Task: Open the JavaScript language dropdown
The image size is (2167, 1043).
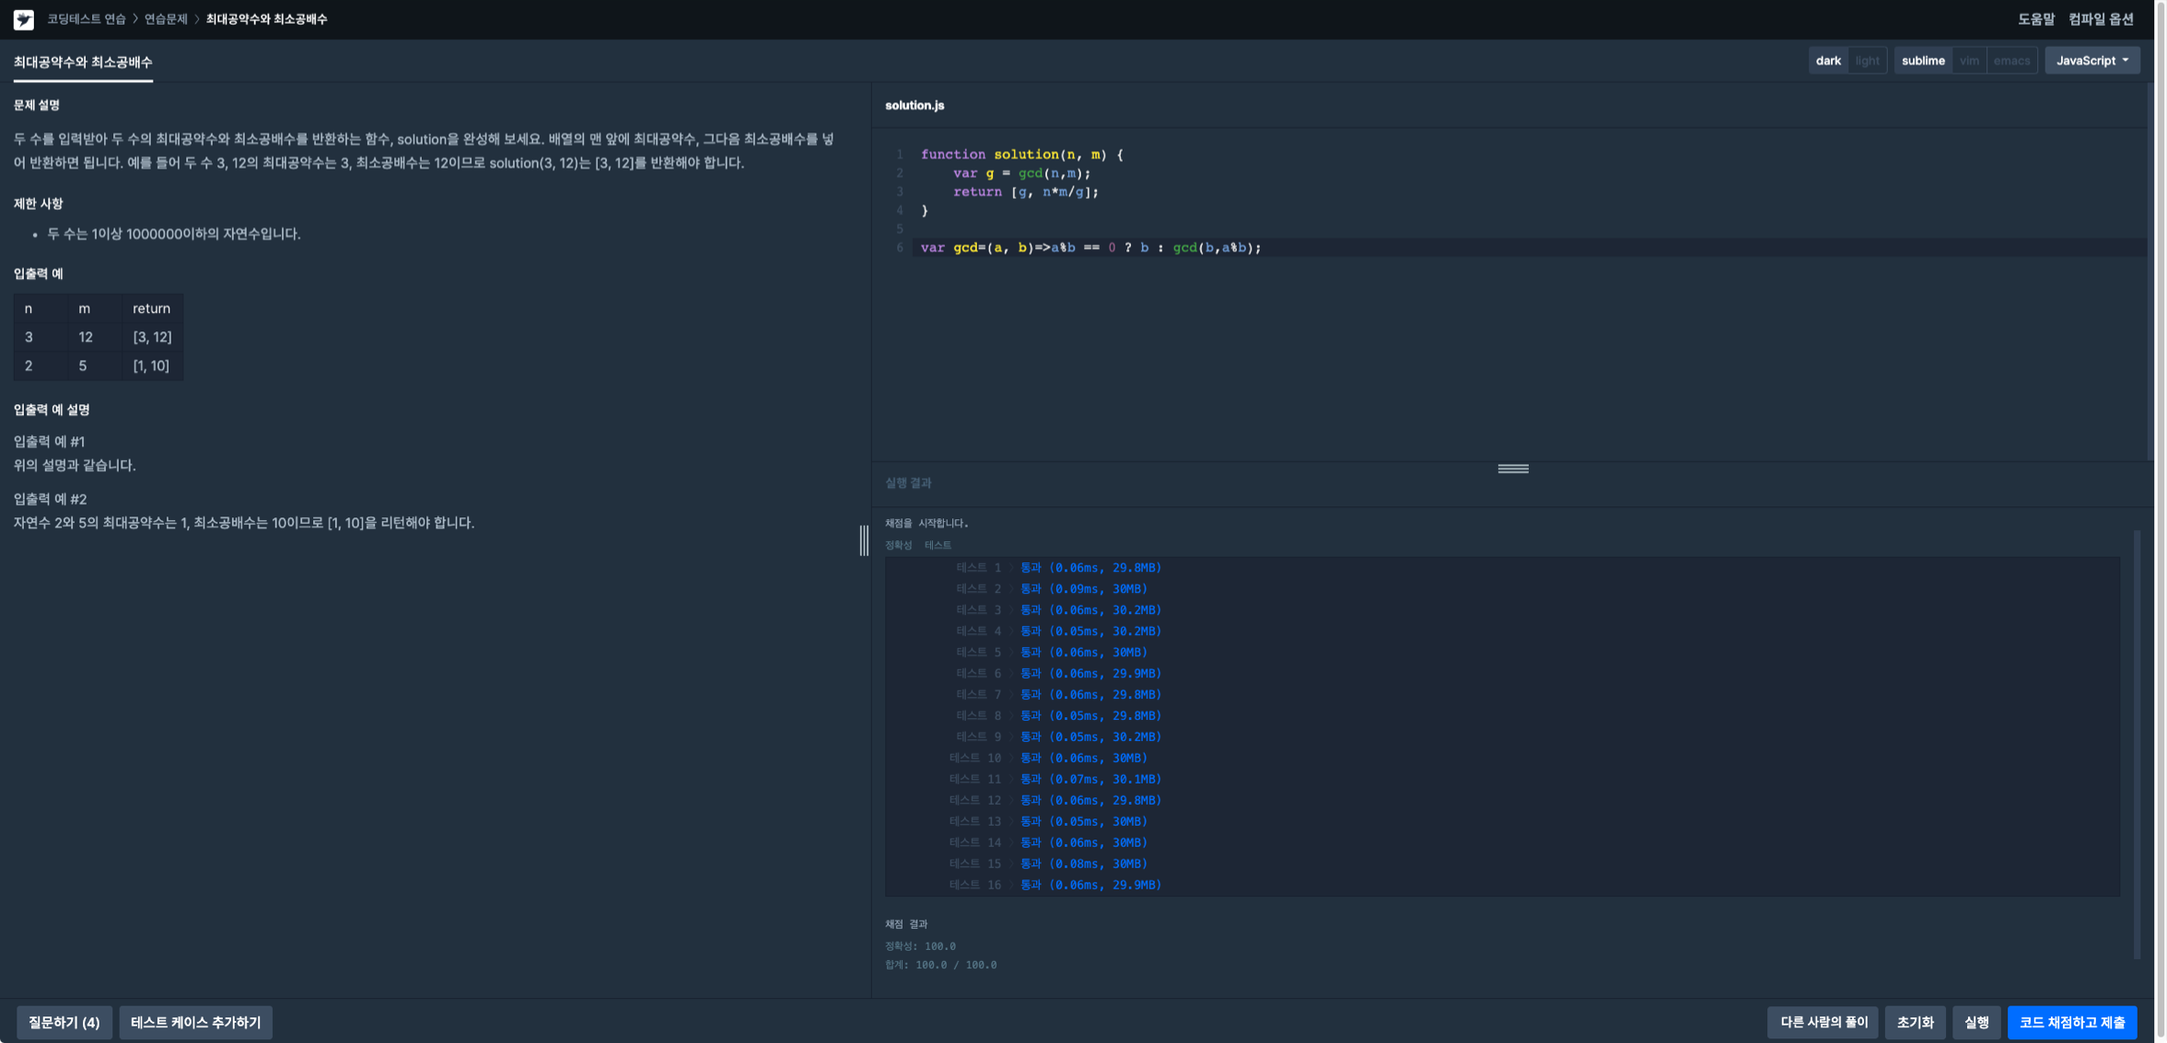Action: [2091, 61]
